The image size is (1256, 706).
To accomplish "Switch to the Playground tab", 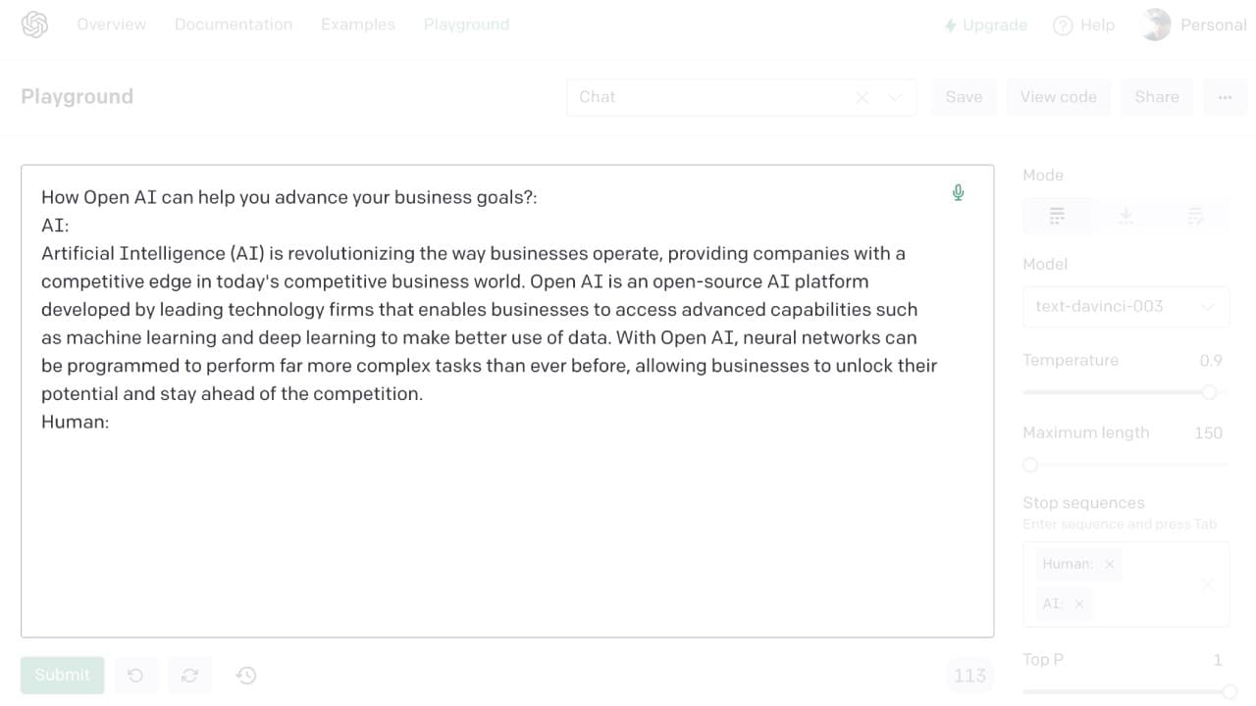I will point(466,25).
